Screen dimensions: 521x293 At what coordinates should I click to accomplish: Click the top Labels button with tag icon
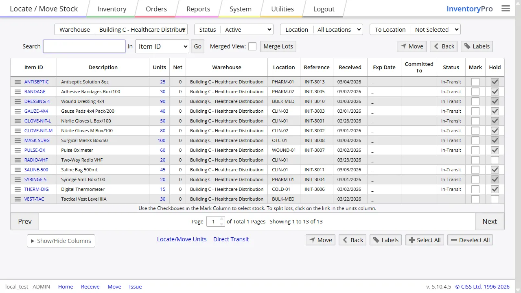point(477,46)
